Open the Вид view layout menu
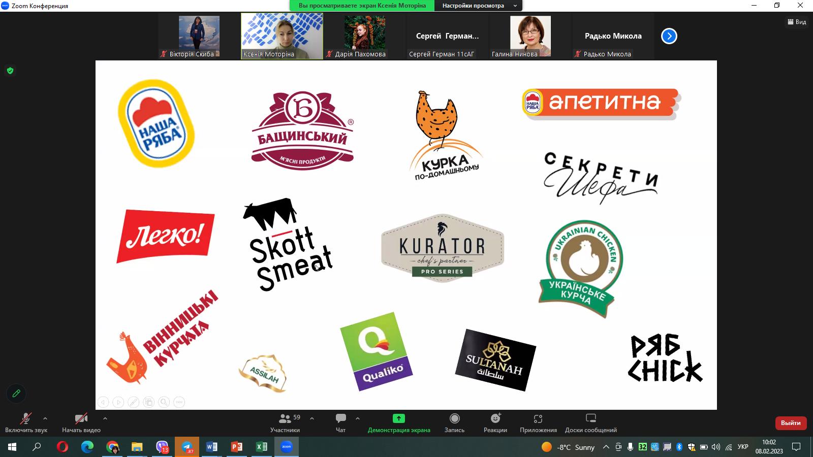Image resolution: width=813 pixels, height=457 pixels. (x=797, y=22)
